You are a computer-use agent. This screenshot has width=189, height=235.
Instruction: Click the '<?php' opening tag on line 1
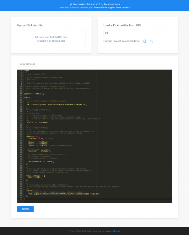click(x=27, y=70)
